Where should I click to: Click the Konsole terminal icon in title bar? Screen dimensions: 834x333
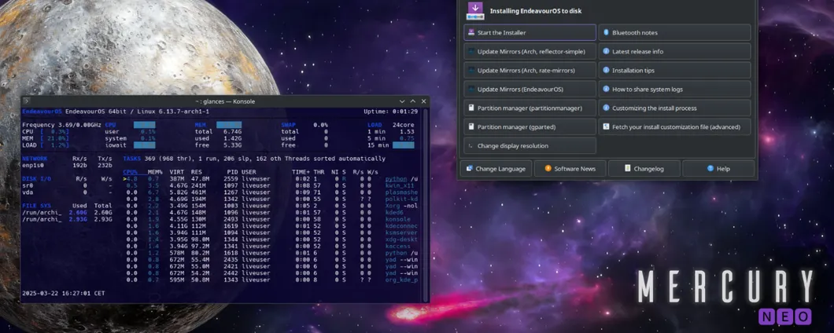click(x=27, y=101)
